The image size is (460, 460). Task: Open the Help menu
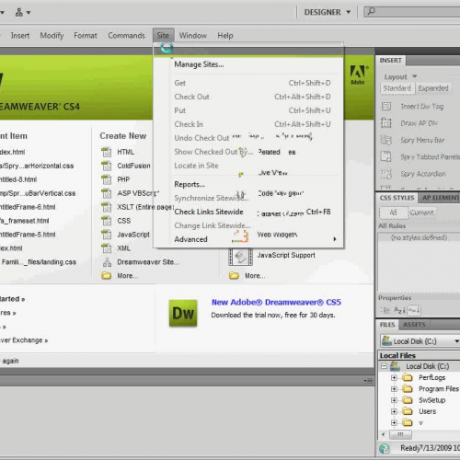point(225,36)
